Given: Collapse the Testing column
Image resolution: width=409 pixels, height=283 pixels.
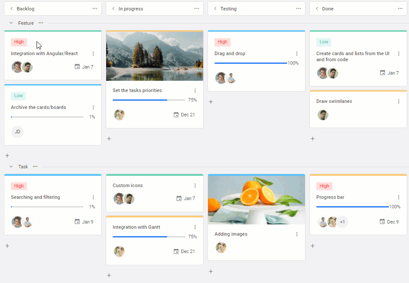Looking at the screenshot, I should click(215, 9).
